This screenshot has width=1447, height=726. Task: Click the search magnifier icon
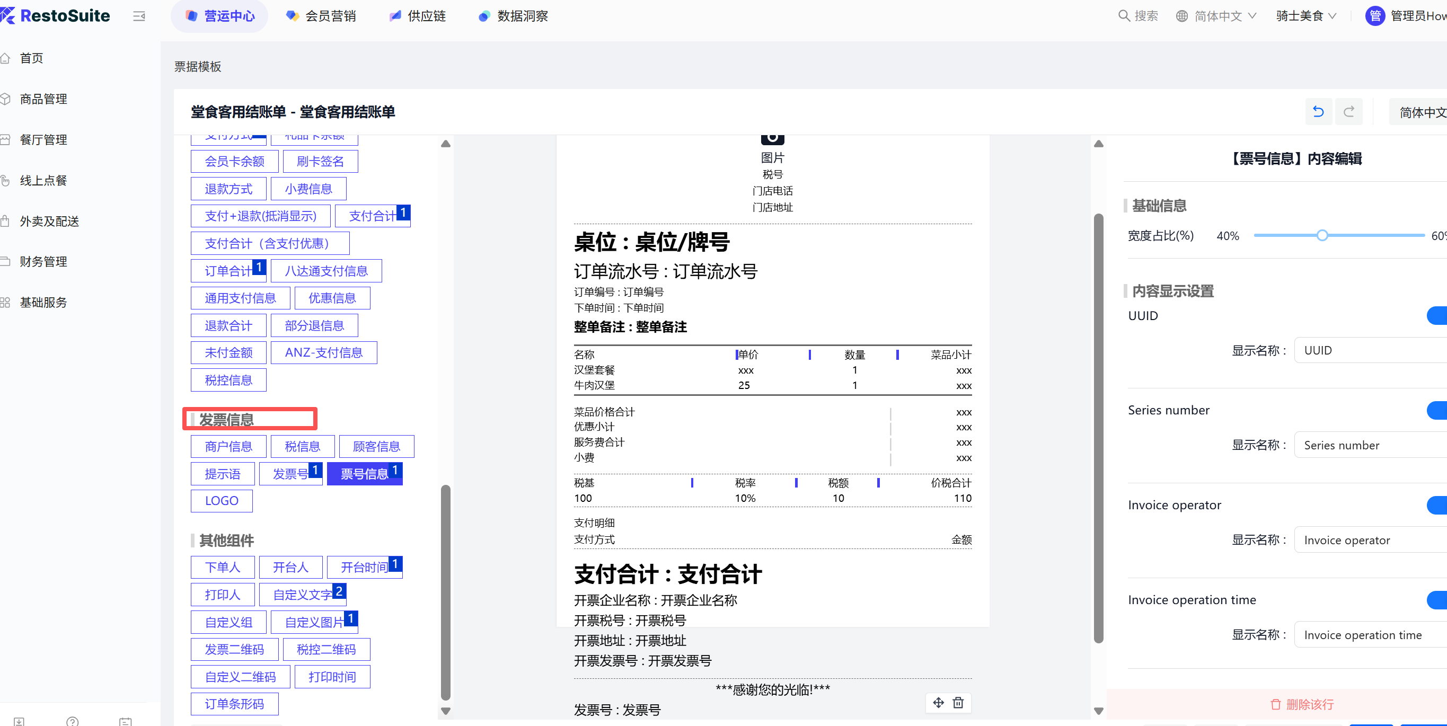click(x=1124, y=16)
